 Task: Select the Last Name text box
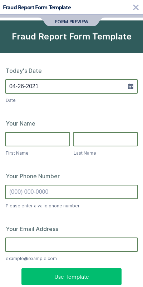(105, 139)
